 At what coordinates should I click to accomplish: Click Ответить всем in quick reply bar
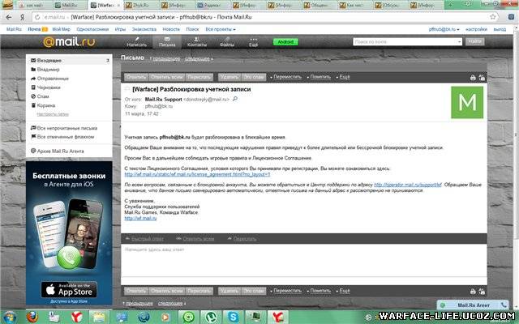pyautogui.click(x=195, y=238)
